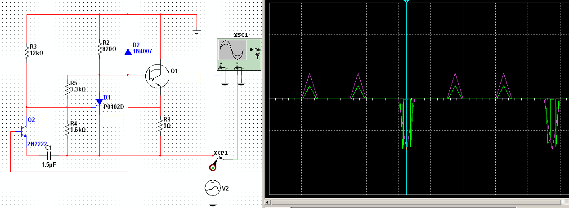Click the 1N4007 value label
Image resolution: width=569 pixels, height=208 pixels.
pos(143,52)
